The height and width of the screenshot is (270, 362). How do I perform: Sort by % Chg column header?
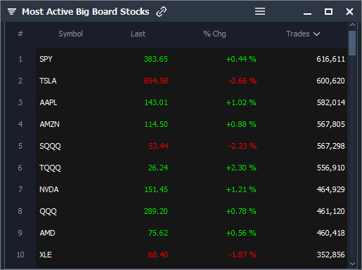tap(214, 34)
